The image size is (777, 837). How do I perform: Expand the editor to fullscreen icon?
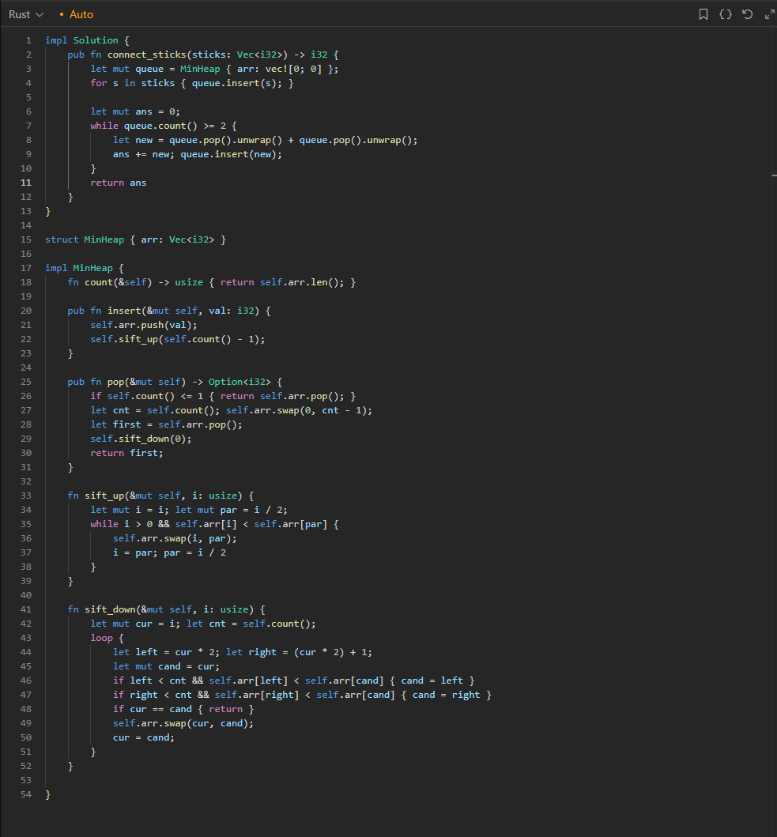(x=770, y=14)
